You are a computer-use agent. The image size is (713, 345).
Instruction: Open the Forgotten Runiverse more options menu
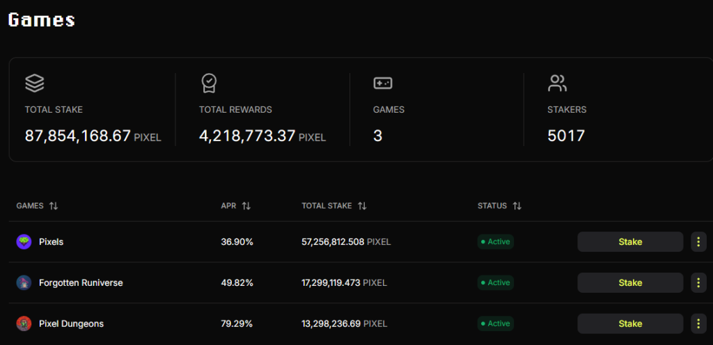(698, 283)
